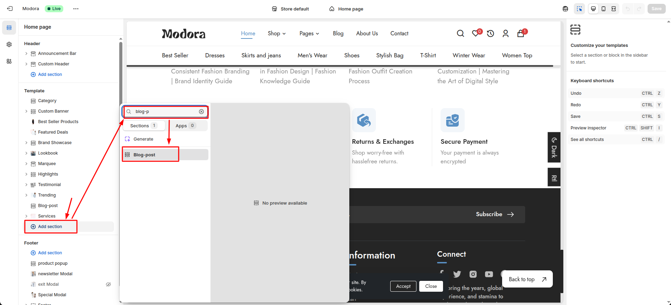Open the Apps sidebar icon
The image size is (671, 305).
tap(9, 61)
